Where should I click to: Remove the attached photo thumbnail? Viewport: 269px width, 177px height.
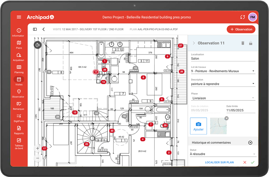pos(226,118)
